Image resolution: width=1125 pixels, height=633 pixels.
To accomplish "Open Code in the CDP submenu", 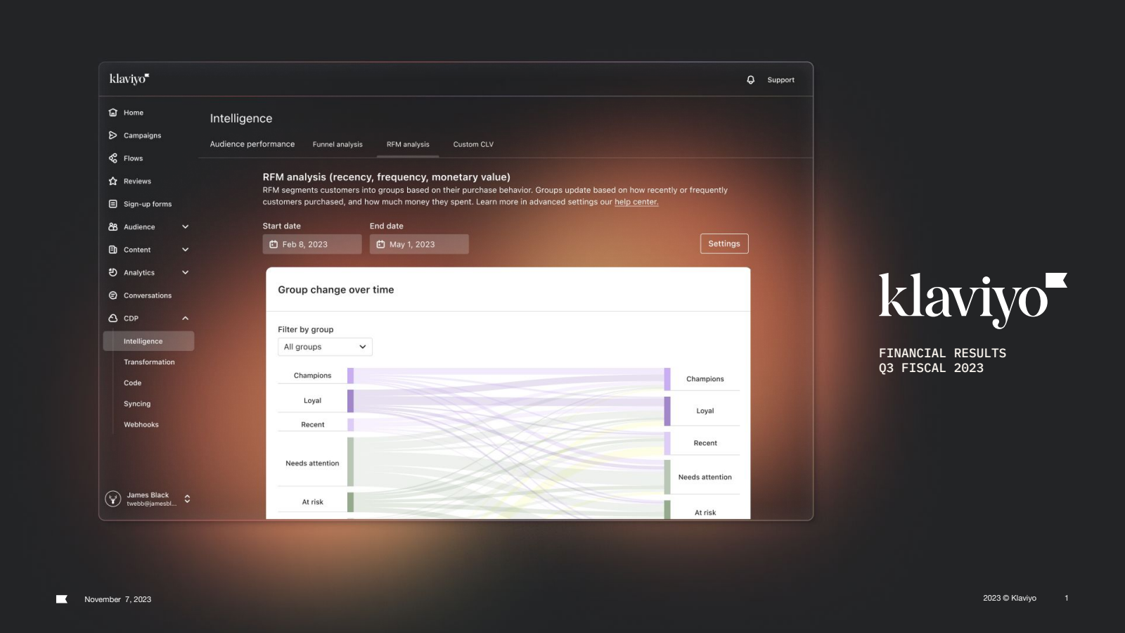I will pyautogui.click(x=133, y=383).
